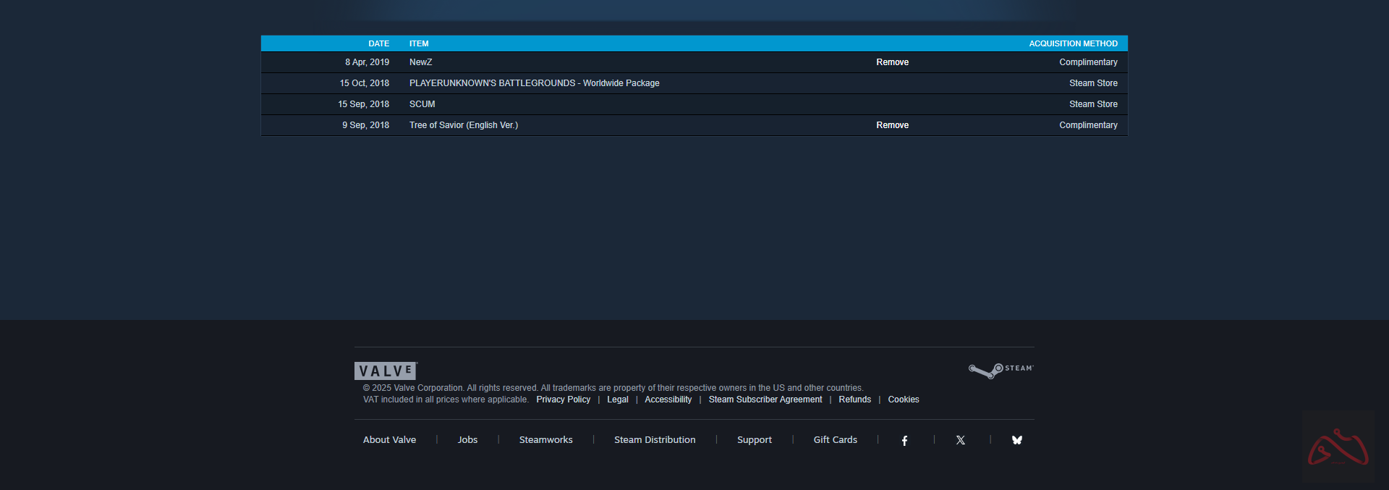This screenshot has height=490, width=1389.
Task: Go to the Accessibility page
Action: pos(668,400)
